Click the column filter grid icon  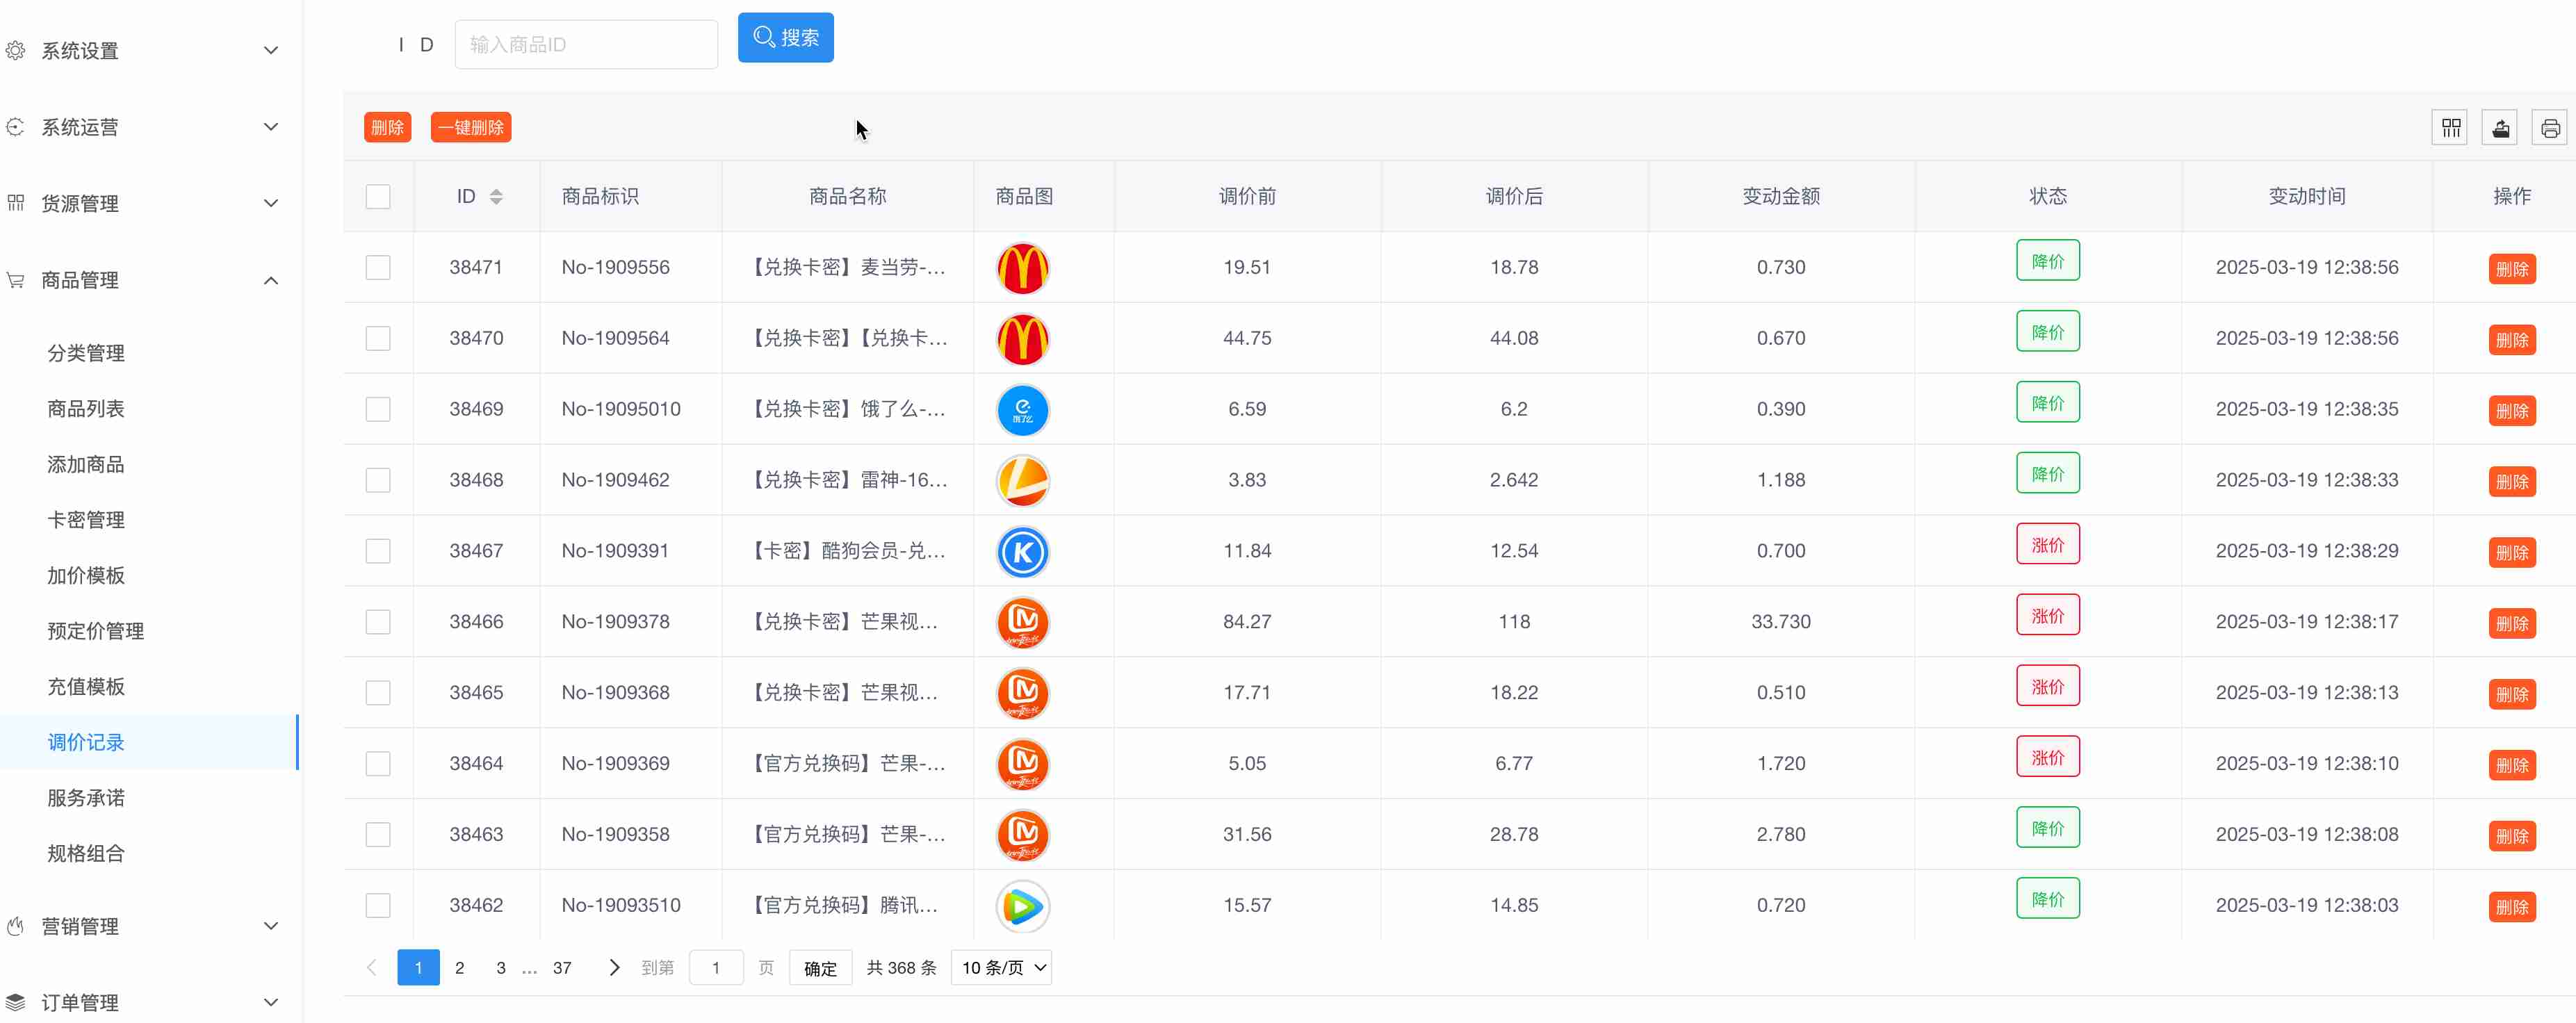pyautogui.click(x=2449, y=128)
